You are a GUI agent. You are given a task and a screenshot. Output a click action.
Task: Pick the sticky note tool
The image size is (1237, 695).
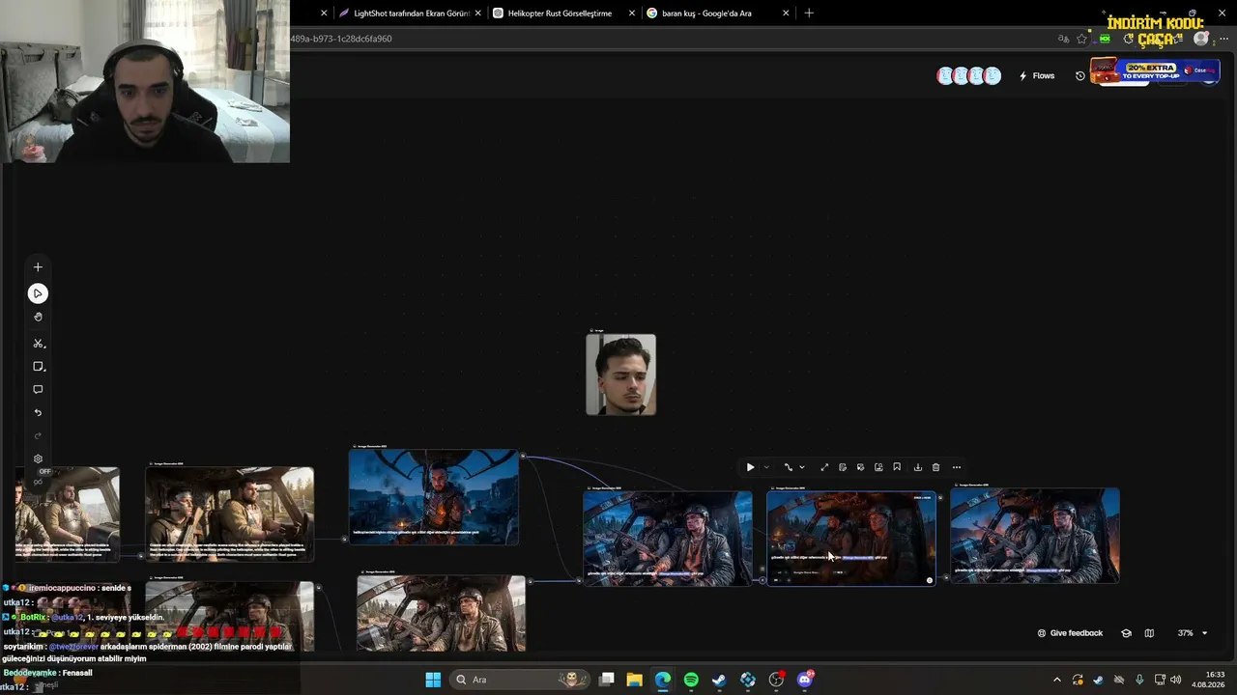pyautogui.click(x=38, y=367)
